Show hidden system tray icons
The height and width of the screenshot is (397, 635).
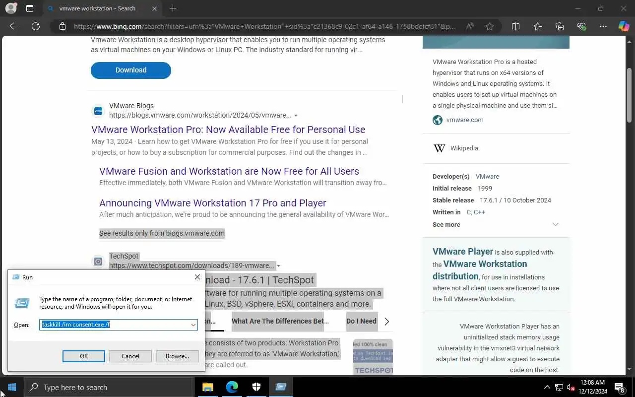pyautogui.click(x=547, y=387)
